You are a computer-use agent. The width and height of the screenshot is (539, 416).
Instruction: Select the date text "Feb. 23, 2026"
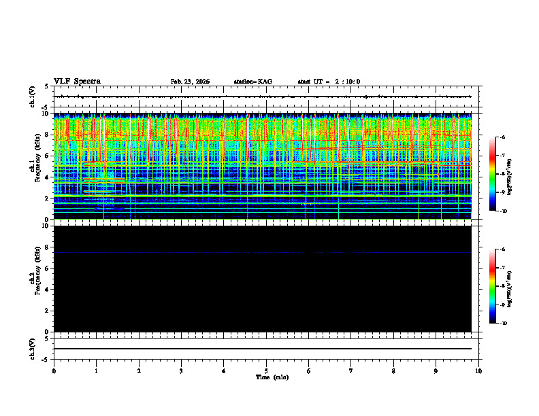pos(190,82)
